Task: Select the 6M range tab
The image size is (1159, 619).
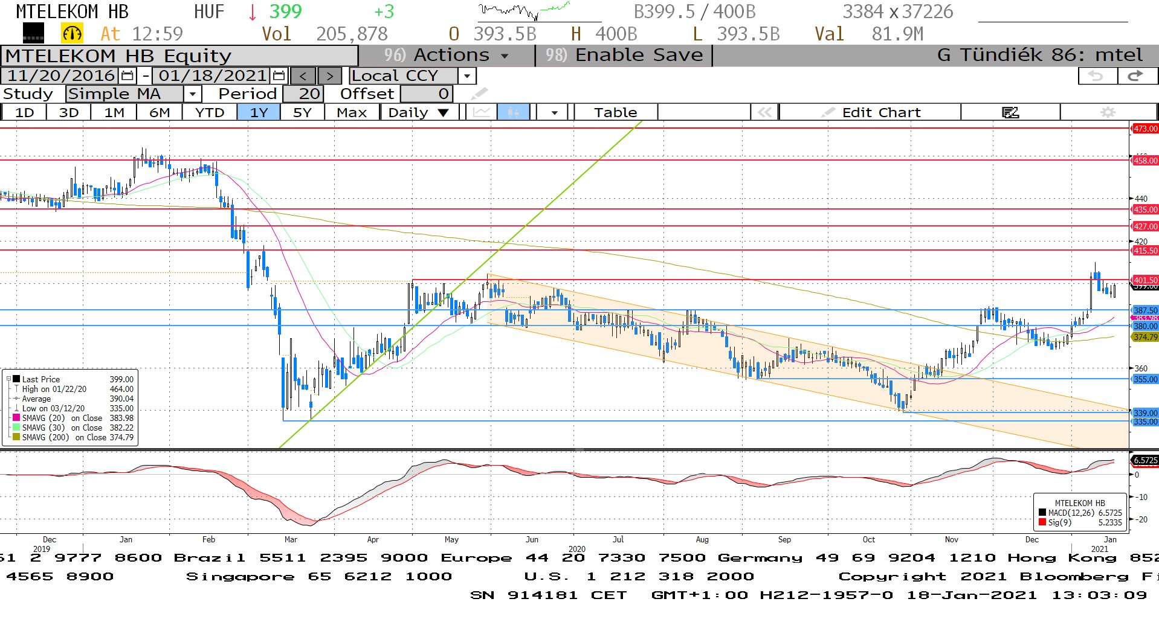Action: coord(160,112)
